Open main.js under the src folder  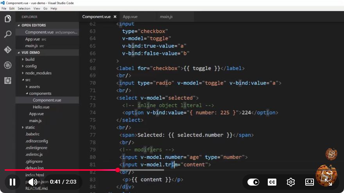pyautogui.click(x=35, y=120)
